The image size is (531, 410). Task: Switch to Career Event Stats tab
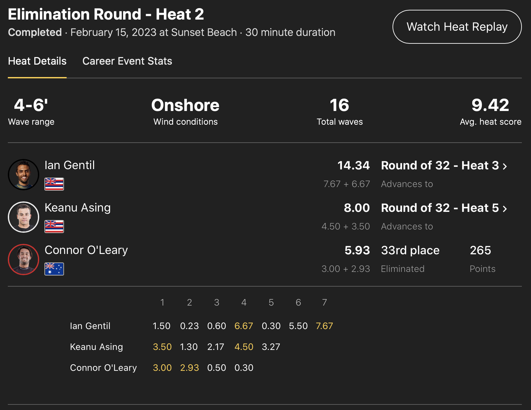click(x=127, y=61)
